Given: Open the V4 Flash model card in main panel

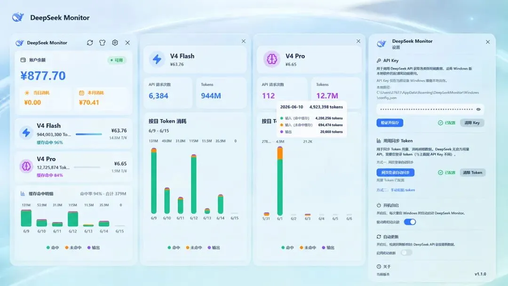Looking at the screenshot, I should (73, 134).
